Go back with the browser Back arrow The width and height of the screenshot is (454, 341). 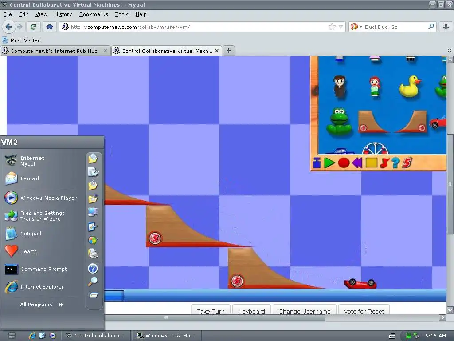tap(9, 27)
